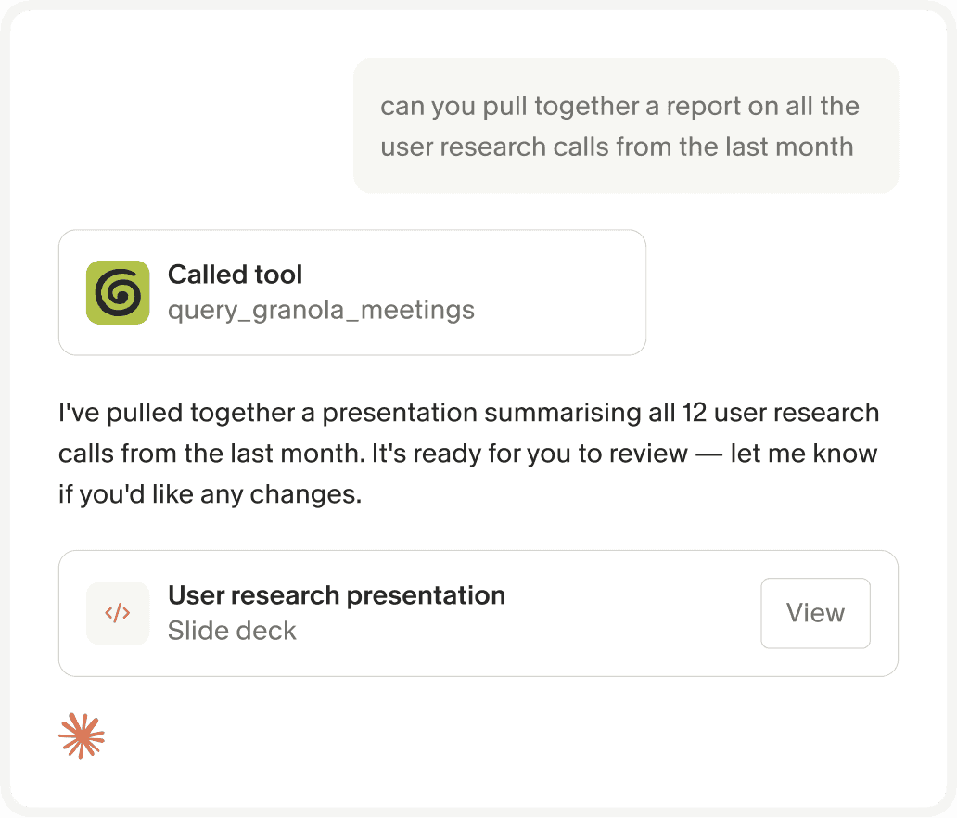This screenshot has height=818, width=957.
Task: Open the slide deck with View button
Action: click(815, 613)
